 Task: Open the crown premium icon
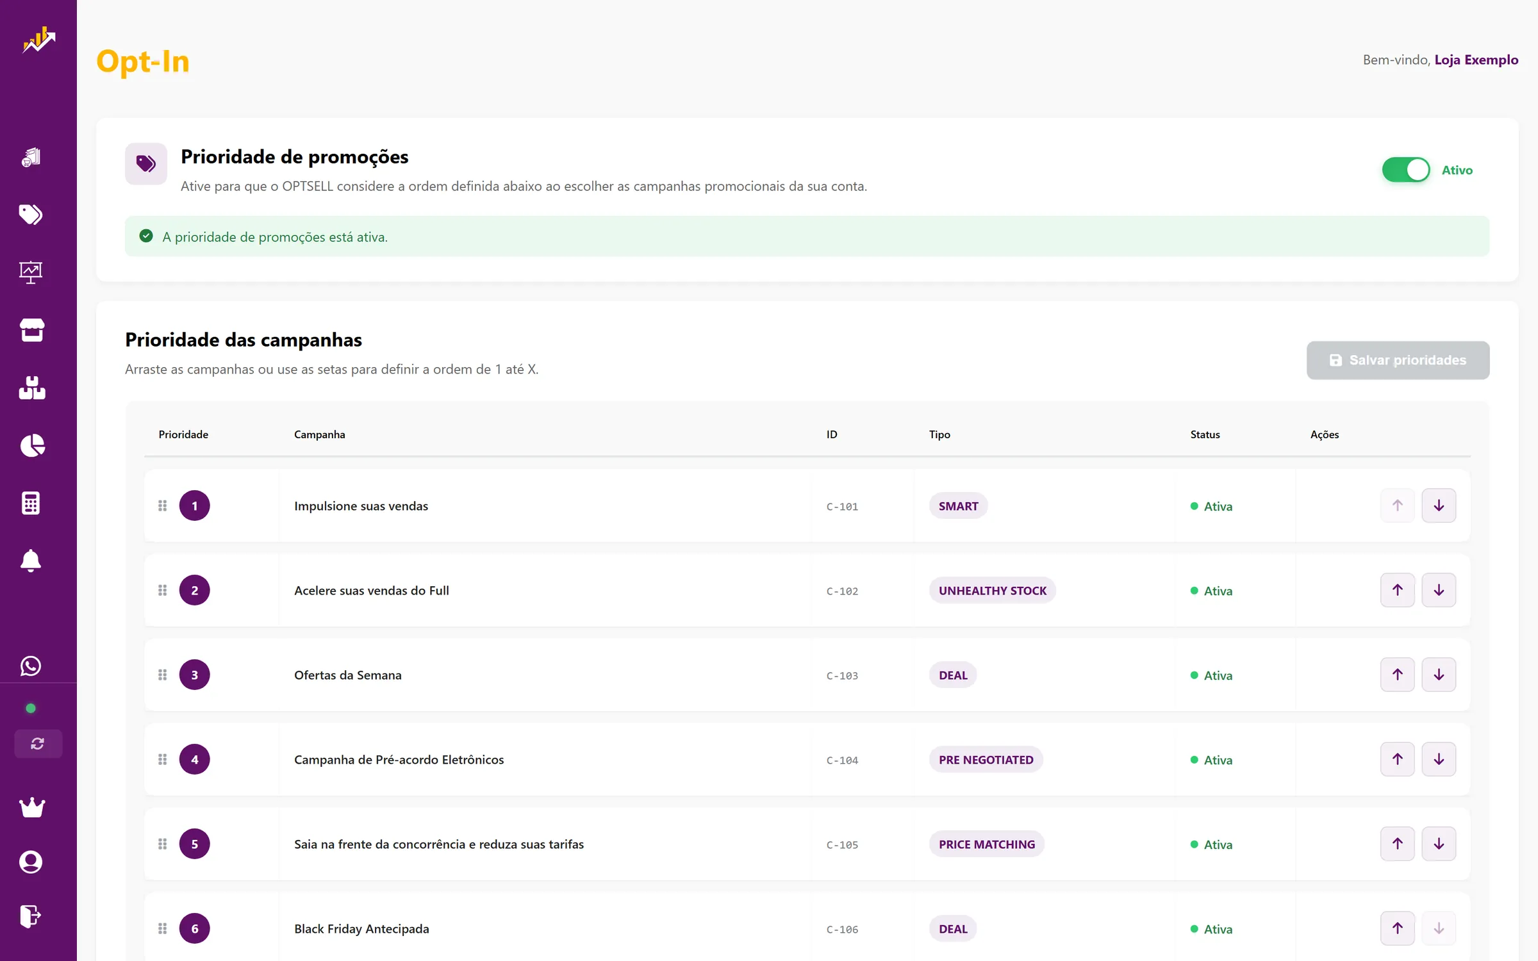click(x=32, y=807)
